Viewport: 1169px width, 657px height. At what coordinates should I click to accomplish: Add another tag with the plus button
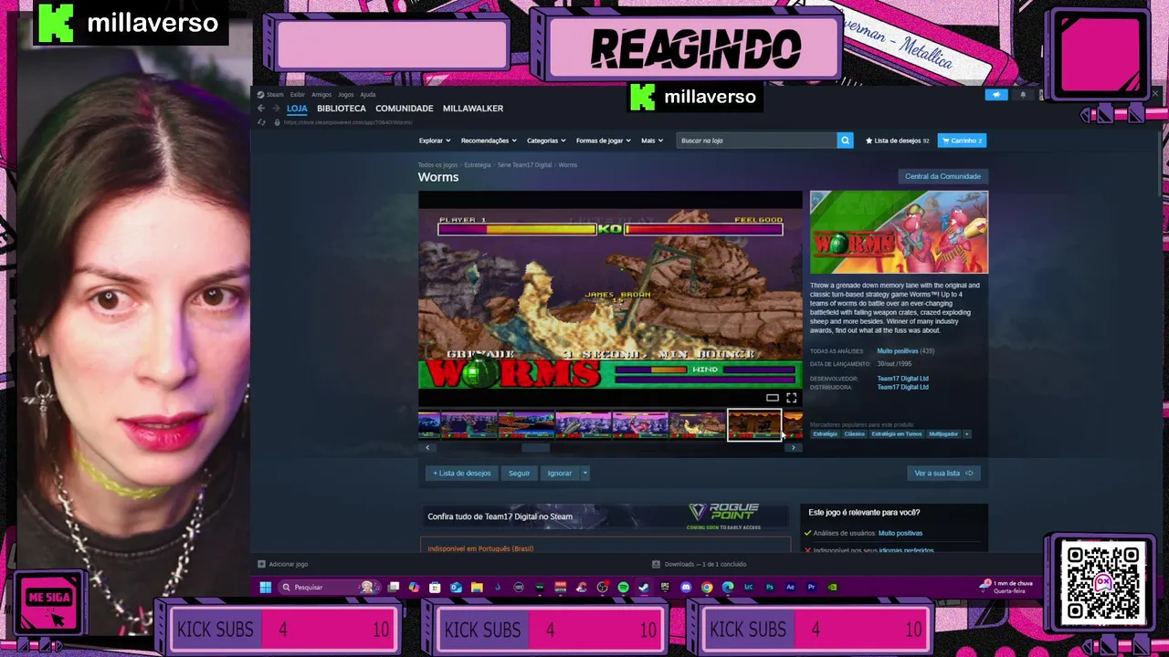click(966, 433)
